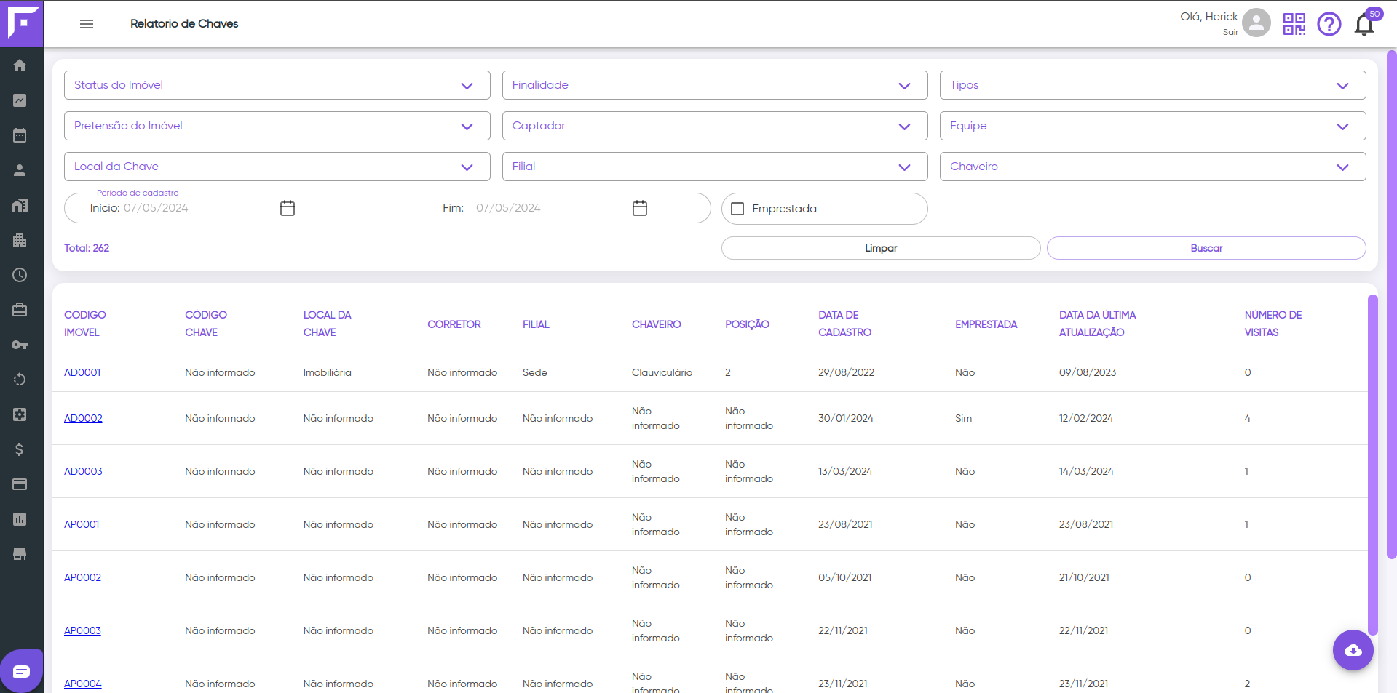Open the clock sidebar icon
The width and height of the screenshot is (1397, 693).
point(20,275)
